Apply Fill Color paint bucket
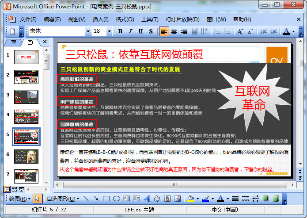This screenshot has height=218, width=307. click(190, 199)
